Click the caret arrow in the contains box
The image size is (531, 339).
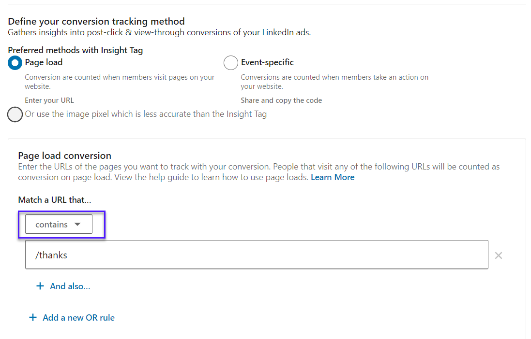[x=77, y=225]
